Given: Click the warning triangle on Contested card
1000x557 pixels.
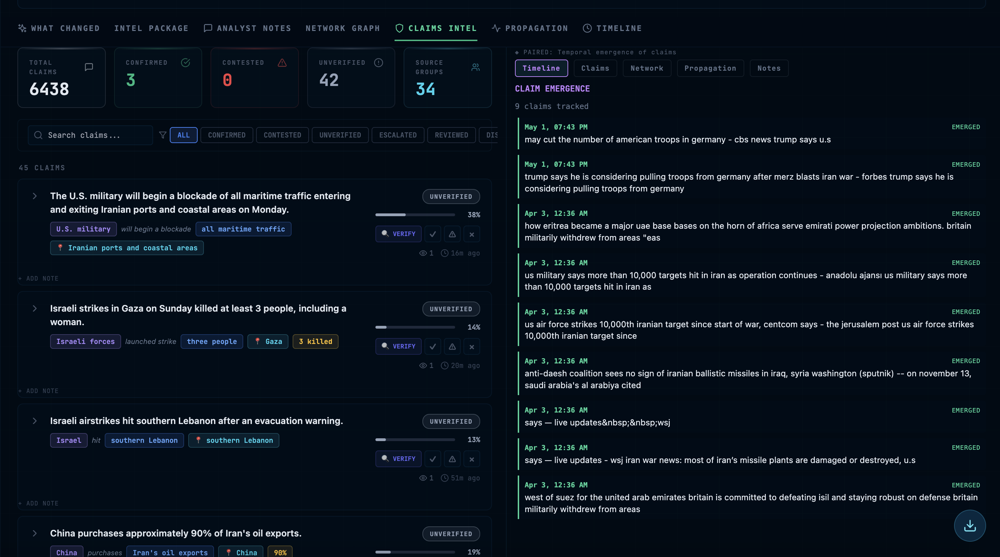Looking at the screenshot, I should (x=282, y=63).
